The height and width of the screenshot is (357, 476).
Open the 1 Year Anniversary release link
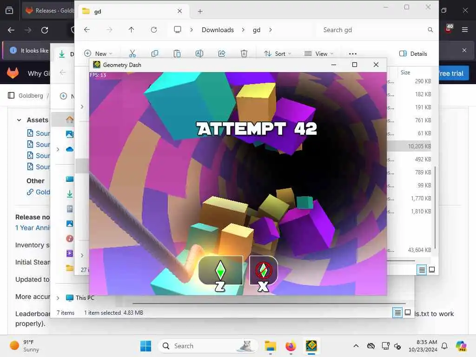pos(33,228)
